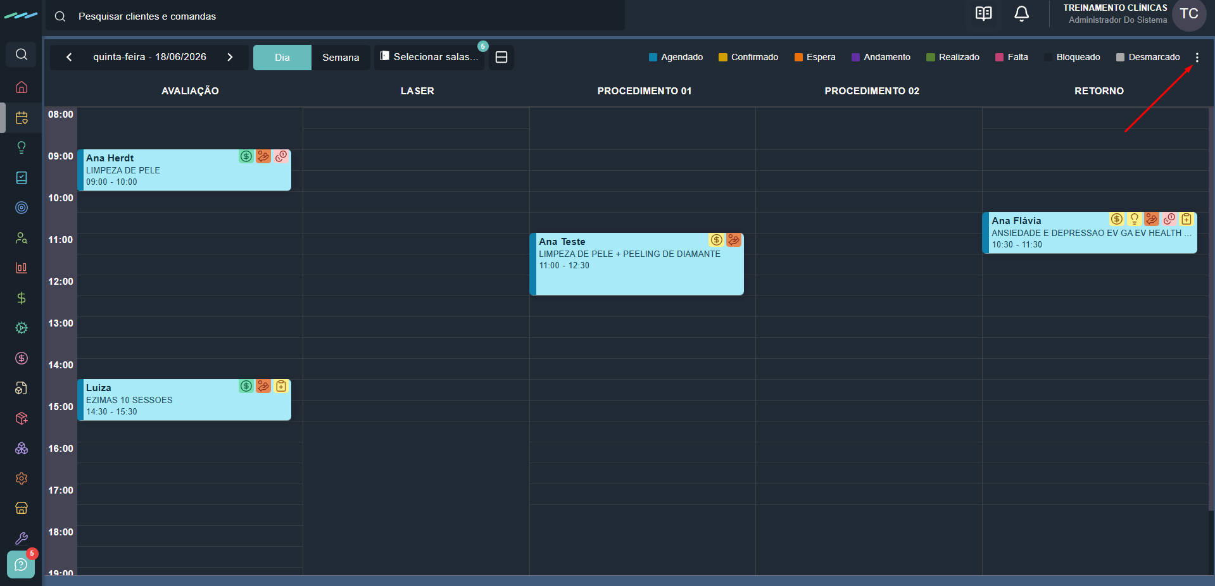Open the orange settings gear icon
The width and height of the screenshot is (1215, 586).
pyautogui.click(x=22, y=478)
